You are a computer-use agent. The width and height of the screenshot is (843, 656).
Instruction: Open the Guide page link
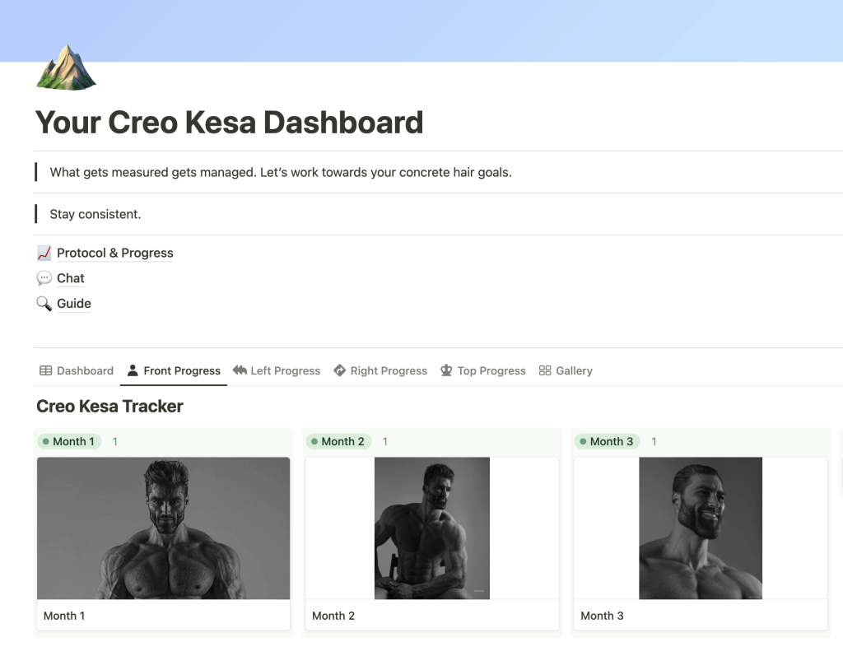(74, 303)
